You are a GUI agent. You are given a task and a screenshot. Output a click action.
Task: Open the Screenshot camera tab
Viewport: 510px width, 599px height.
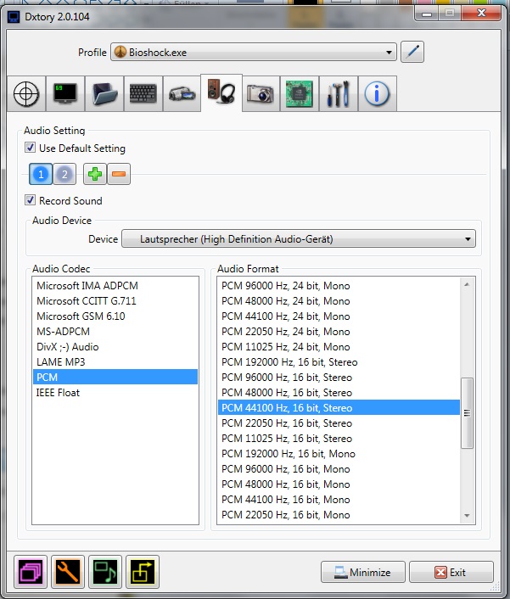click(x=261, y=93)
